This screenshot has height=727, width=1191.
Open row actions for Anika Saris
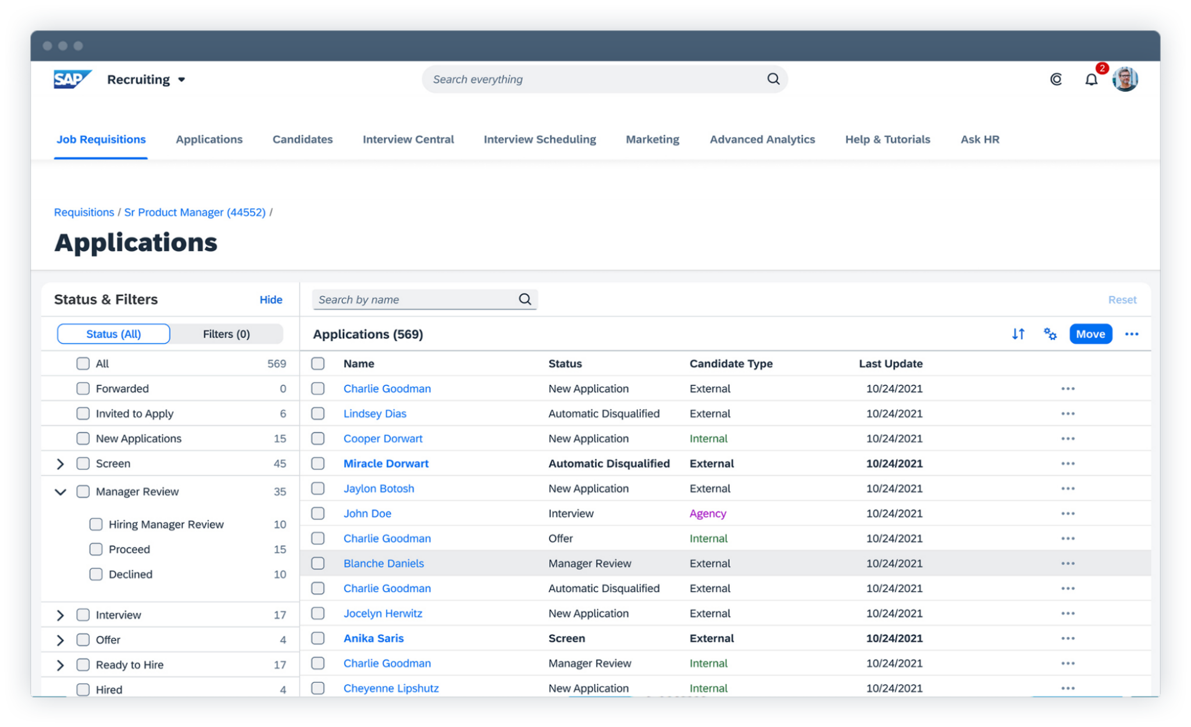tap(1068, 639)
